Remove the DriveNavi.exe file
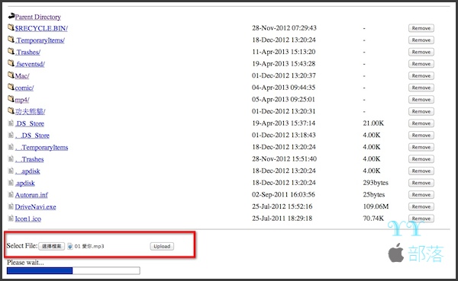 click(x=421, y=207)
